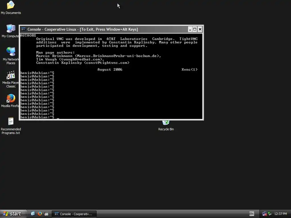291x218 pixels.
Task: Launch Firefox from the Quick Launch bar
Action: [x=40, y=214]
